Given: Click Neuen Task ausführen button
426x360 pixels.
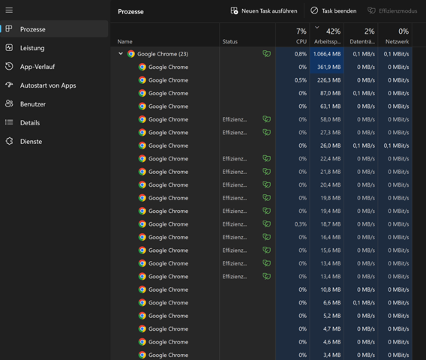Looking at the screenshot, I should coord(264,10).
